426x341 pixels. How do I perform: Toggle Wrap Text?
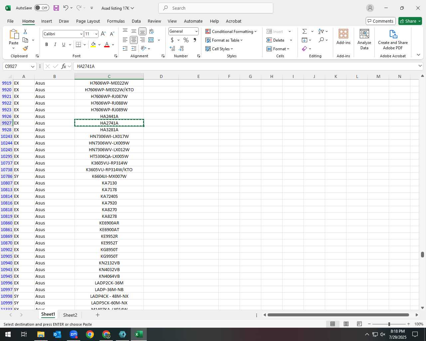tap(151, 31)
